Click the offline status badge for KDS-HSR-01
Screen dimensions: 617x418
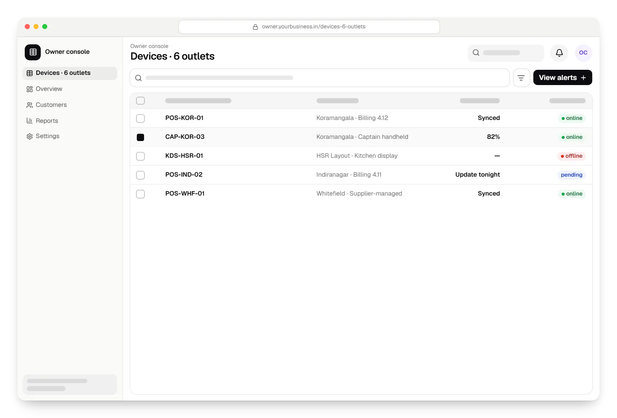tap(572, 156)
